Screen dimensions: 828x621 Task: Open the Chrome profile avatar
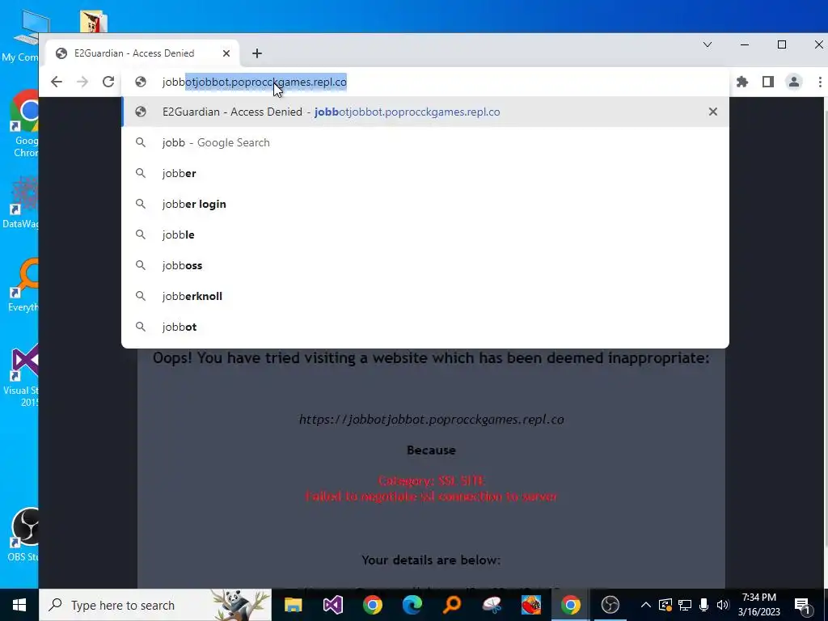coord(794,82)
